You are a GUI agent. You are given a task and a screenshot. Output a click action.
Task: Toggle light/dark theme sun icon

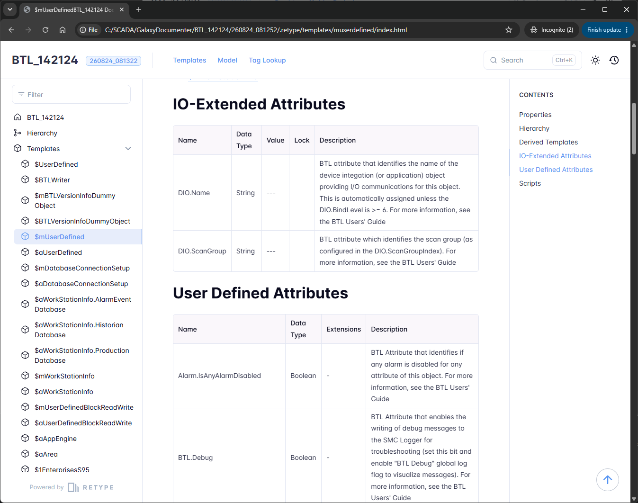click(595, 60)
